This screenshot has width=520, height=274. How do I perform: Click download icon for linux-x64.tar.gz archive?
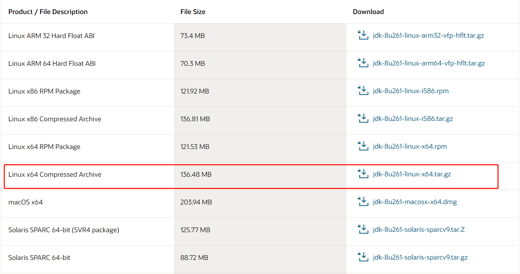pyautogui.click(x=363, y=174)
